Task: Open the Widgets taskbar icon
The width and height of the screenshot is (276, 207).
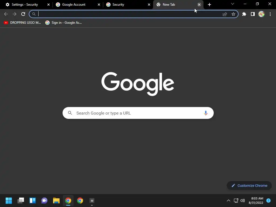Action: pos(33,201)
